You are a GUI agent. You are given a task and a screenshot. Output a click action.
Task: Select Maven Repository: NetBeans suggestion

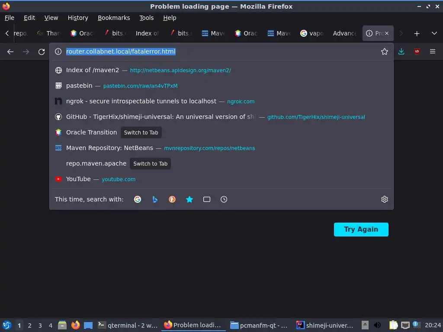coord(221,148)
